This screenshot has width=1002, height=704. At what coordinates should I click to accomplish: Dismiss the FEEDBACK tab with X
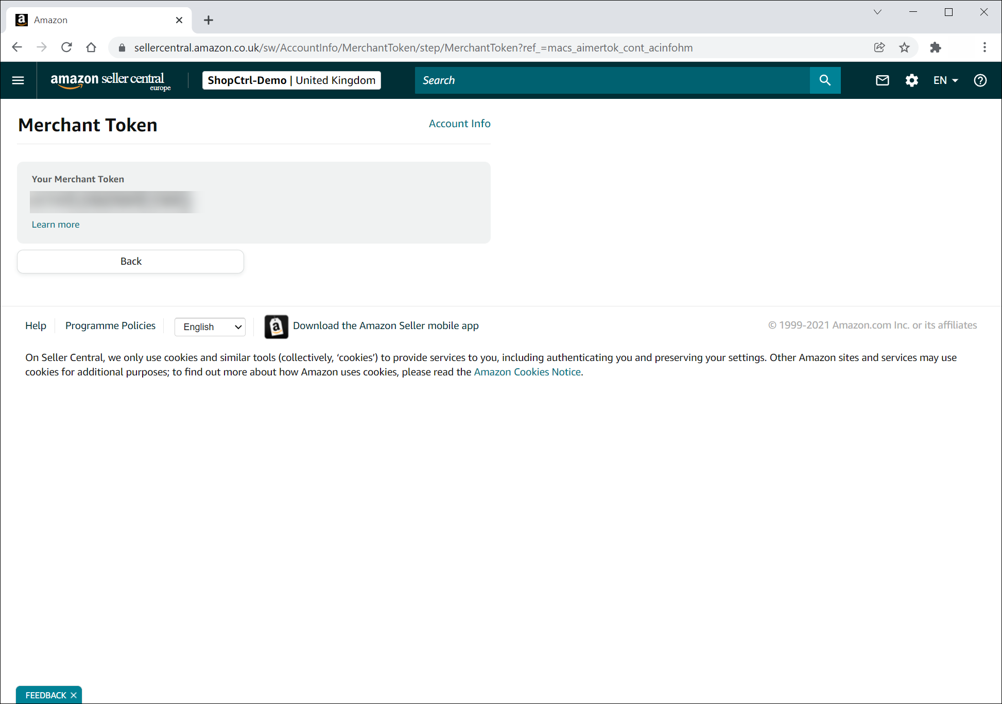coord(74,695)
